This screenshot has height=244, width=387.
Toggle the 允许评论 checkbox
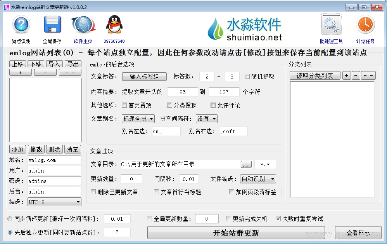coord(213,105)
